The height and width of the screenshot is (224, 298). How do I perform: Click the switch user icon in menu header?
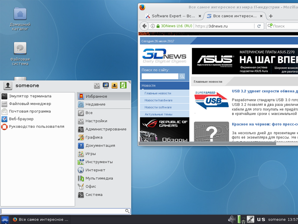coord(114,86)
